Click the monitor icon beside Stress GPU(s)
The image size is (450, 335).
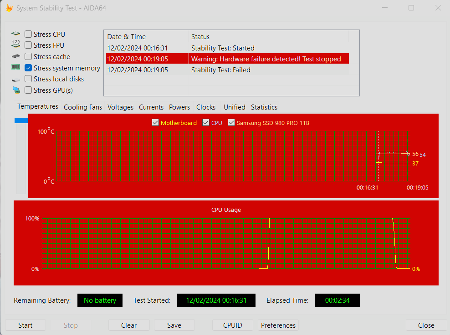pos(16,90)
